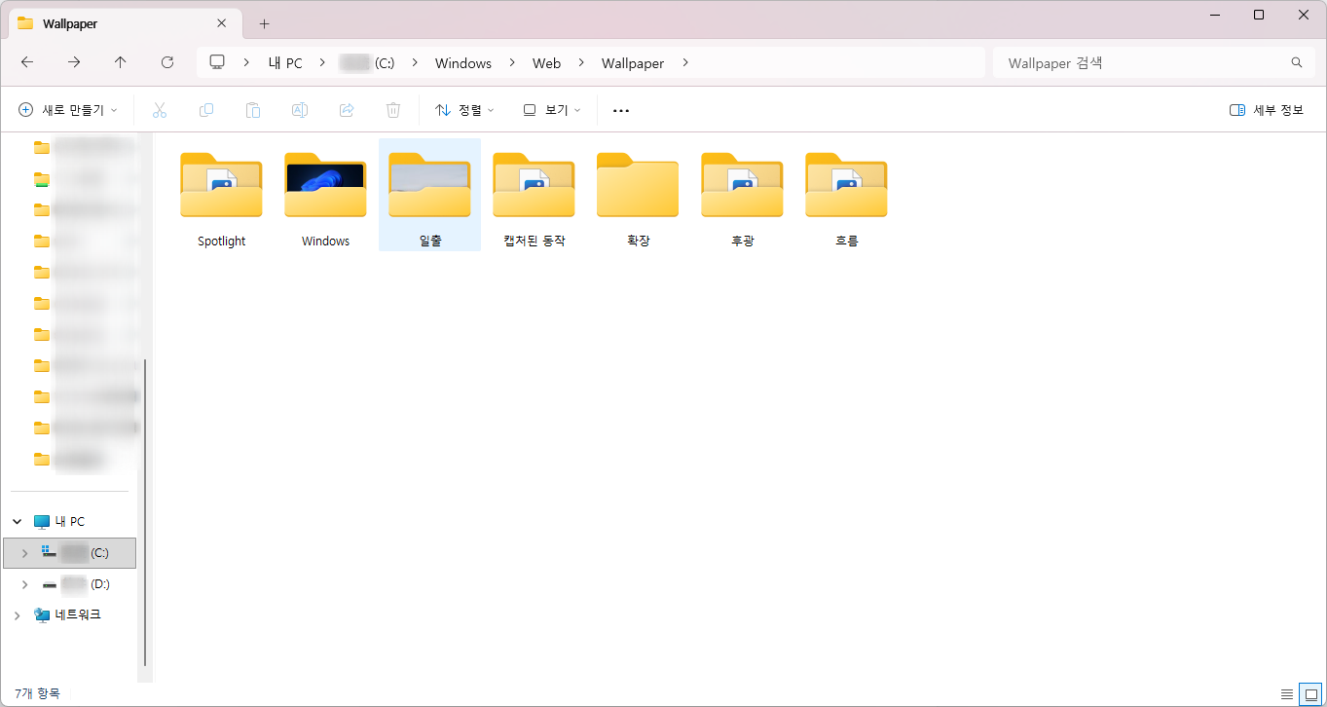Viewport: 1327px width, 707px height.
Task: Click the Paste clipboard icon
Action: [253, 110]
